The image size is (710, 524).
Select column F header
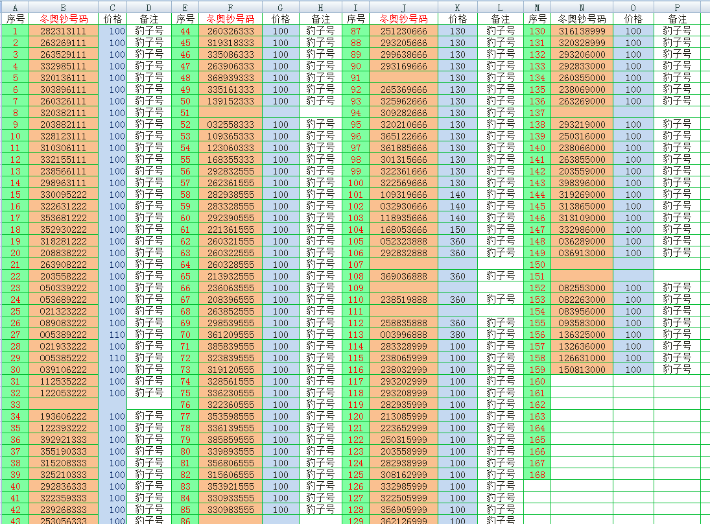230,6
